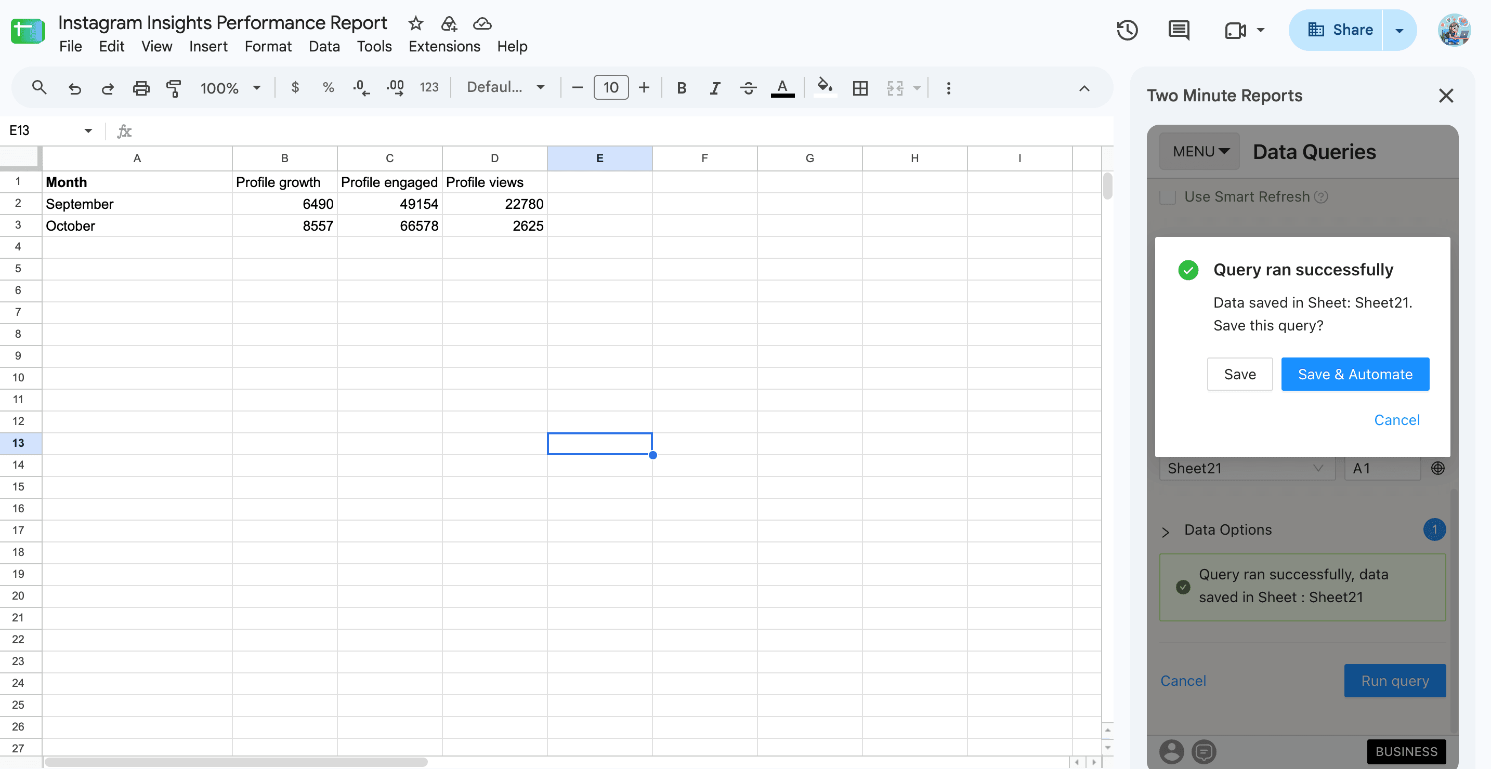The height and width of the screenshot is (769, 1491).
Task: Open version history clock icon
Action: tap(1127, 30)
